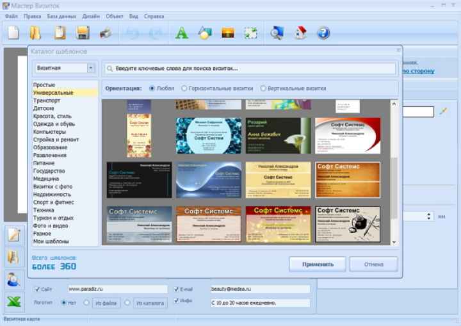This screenshot has width=461, height=326.
Task: Open the 'Визитная' type dropdown
Action: coord(65,67)
